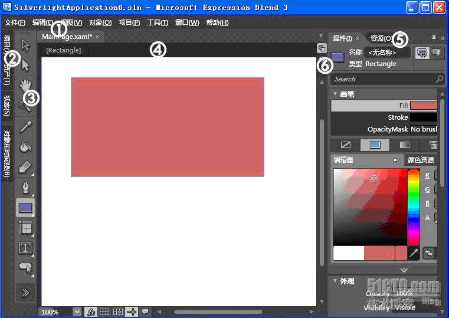The height and width of the screenshot is (318, 449).
Task: Open the 文件(F) menu
Action: pyautogui.click(x=15, y=22)
